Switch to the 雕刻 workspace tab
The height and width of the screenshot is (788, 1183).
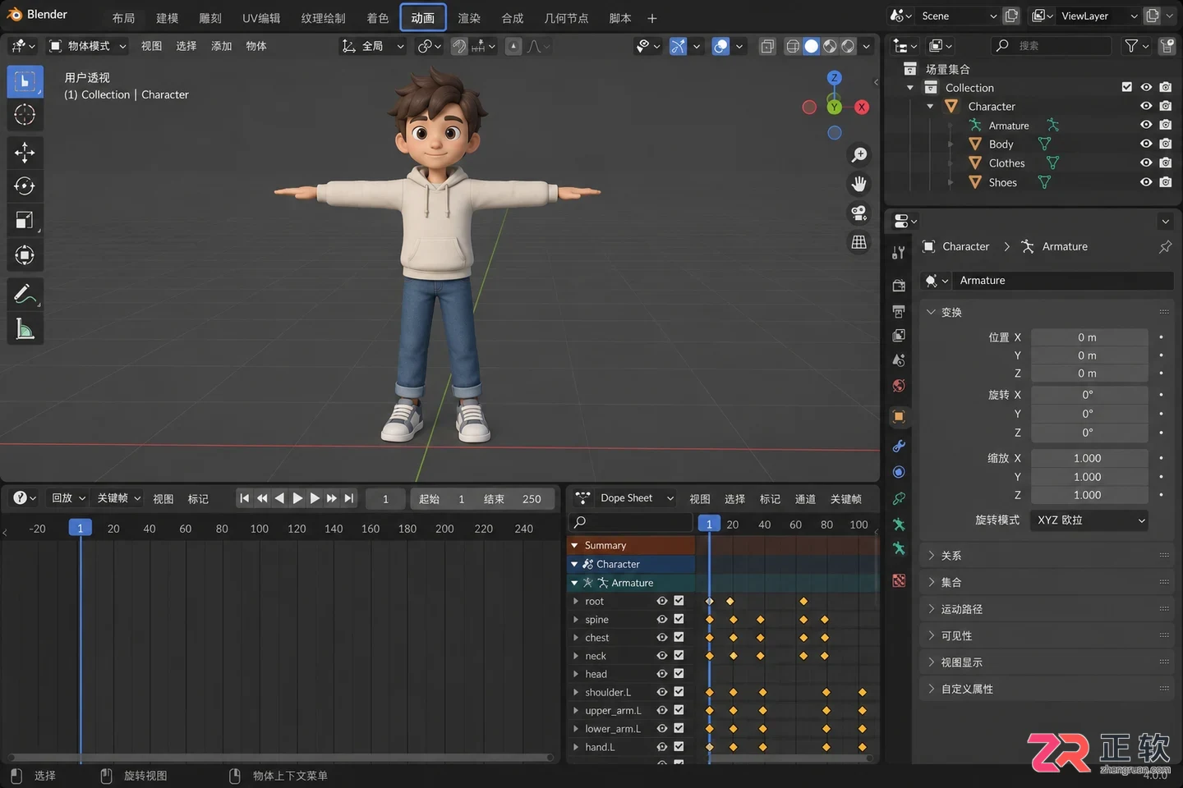[x=210, y=18]
